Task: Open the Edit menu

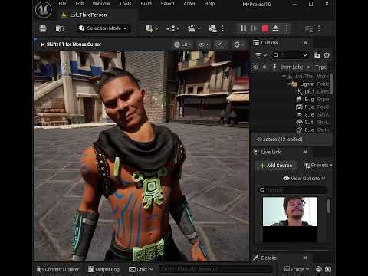Action: pos(80,4)
